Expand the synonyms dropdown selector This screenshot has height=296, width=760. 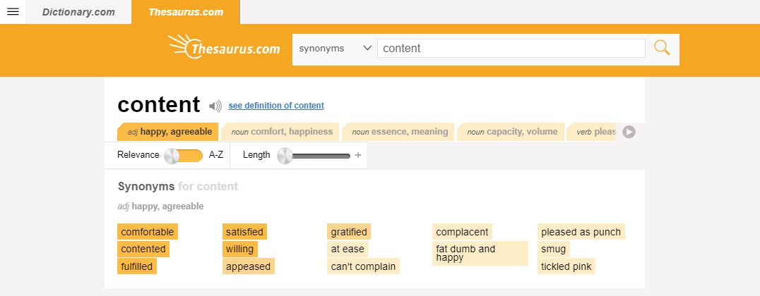335,48
